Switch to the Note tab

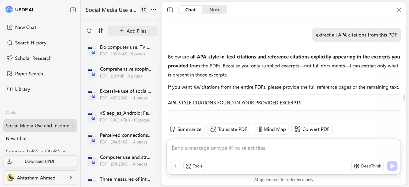pos(215,9)
